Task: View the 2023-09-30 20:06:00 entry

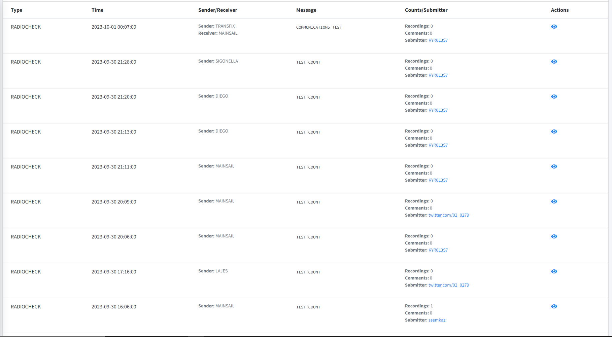Action: click(x=554, y=236)
